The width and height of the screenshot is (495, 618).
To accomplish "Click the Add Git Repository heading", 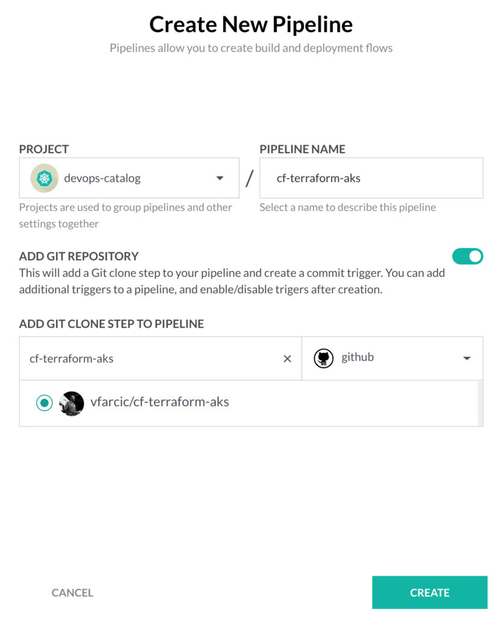I will [x=79, y=256].
